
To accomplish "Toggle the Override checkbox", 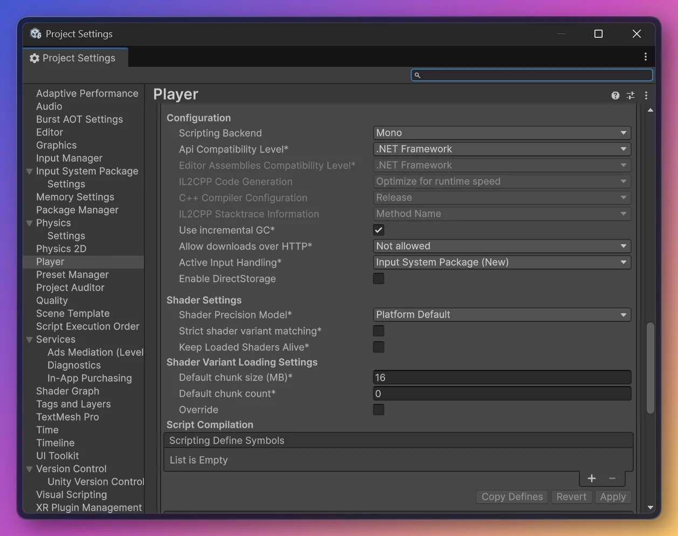I will 379,410.
